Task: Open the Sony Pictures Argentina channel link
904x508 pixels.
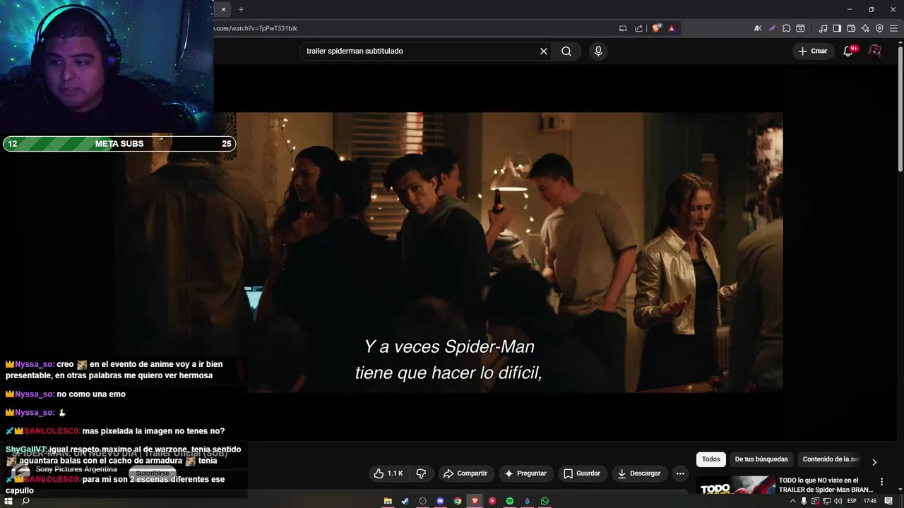Action: [x=76, y=469]
